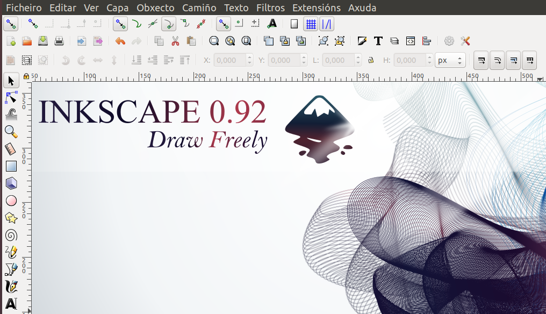Select the Node editing tool

[12, 98]
